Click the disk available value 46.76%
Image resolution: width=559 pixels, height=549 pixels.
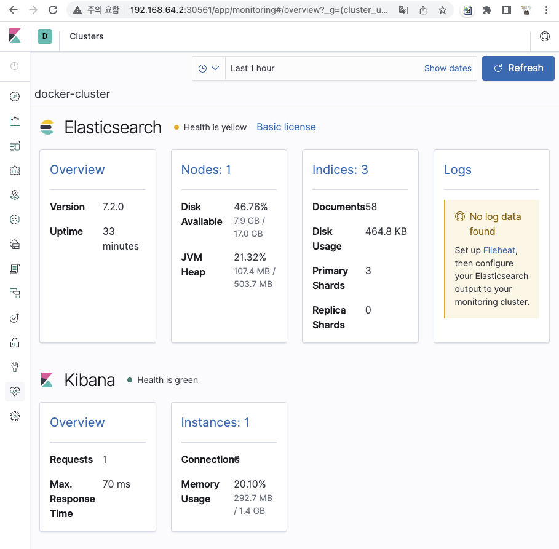click(251, 207)
